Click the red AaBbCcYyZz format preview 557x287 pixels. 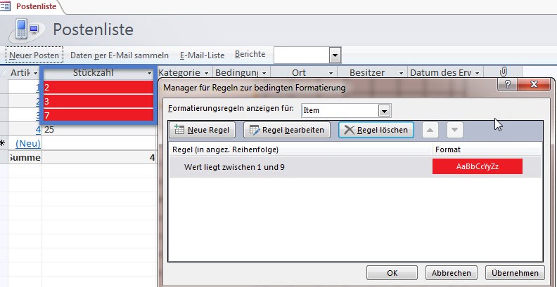[x=477, y=166]
